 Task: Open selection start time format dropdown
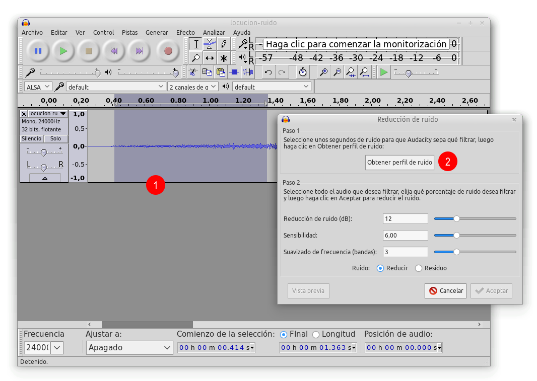[252, 348]
